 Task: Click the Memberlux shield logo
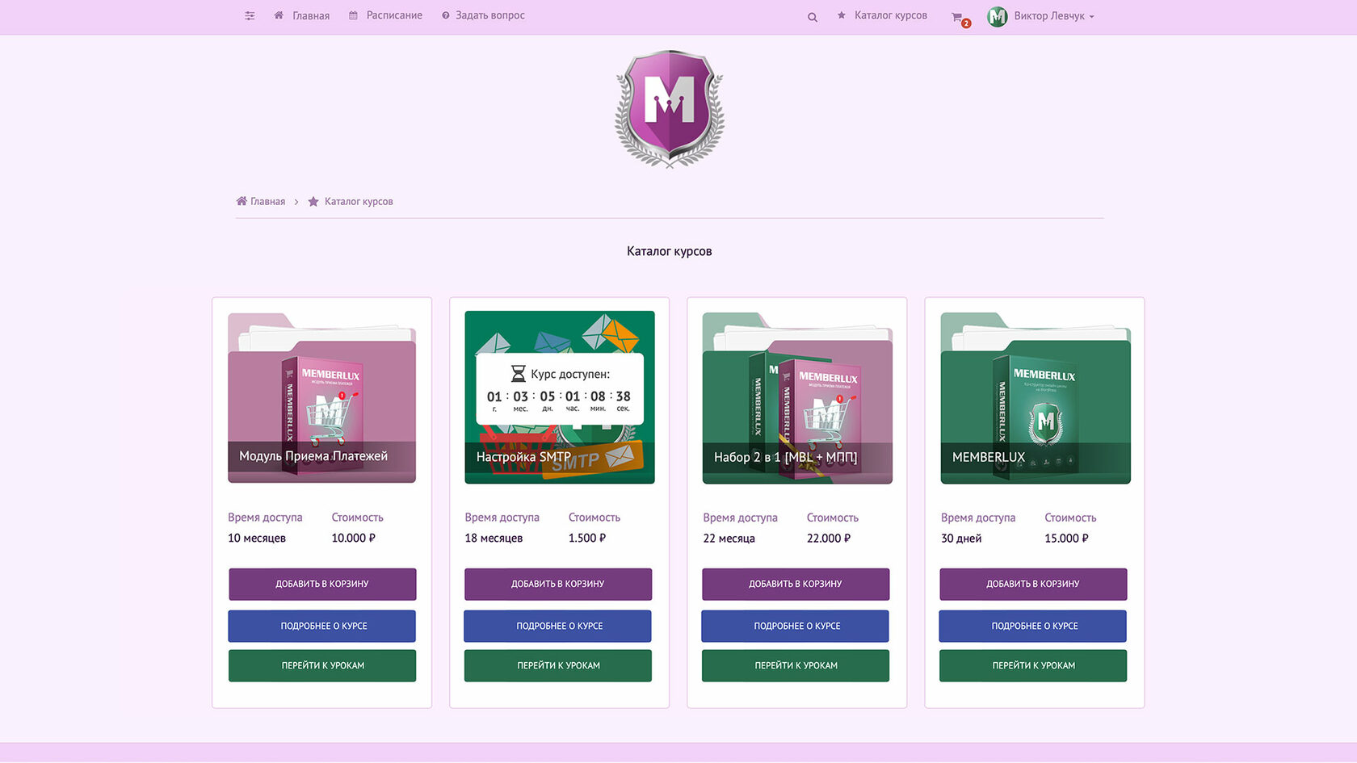[670, 108]
